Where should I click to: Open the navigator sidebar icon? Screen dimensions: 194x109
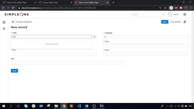4,22
